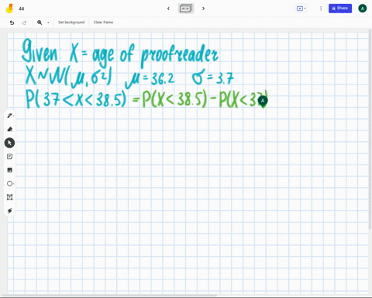
Task: Click the vertical scrollbar on right
Action: (x=370, y=130)
